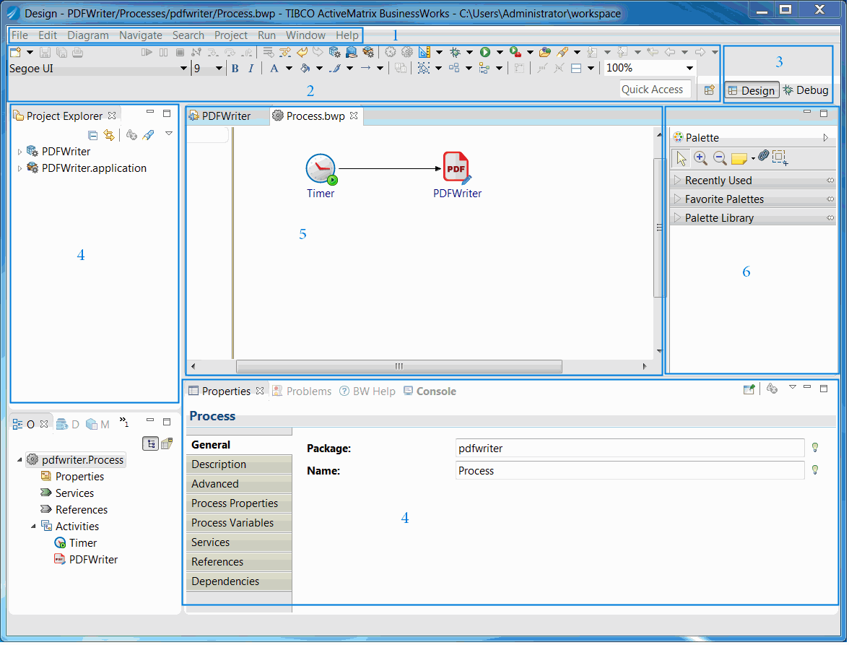Click Collapse All in Project Explorer
Viewport: 849px width, 645px height.
click(92, 135)
